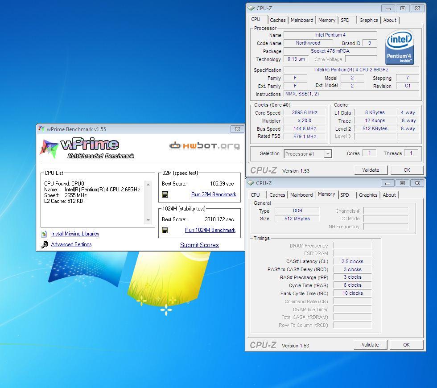Viewport: 437px width, 388px height.
Task: Open Advanced Settings link
Action: coord(71,244)
